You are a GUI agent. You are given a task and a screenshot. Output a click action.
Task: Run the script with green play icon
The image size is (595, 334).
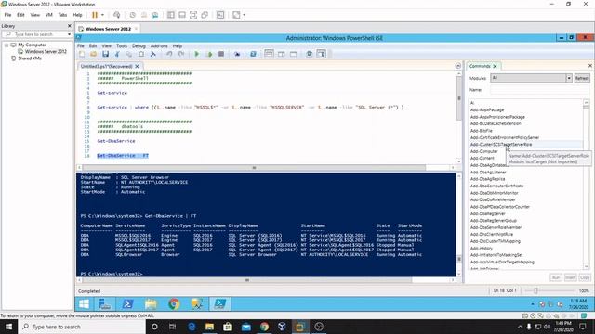coord(196,54)
